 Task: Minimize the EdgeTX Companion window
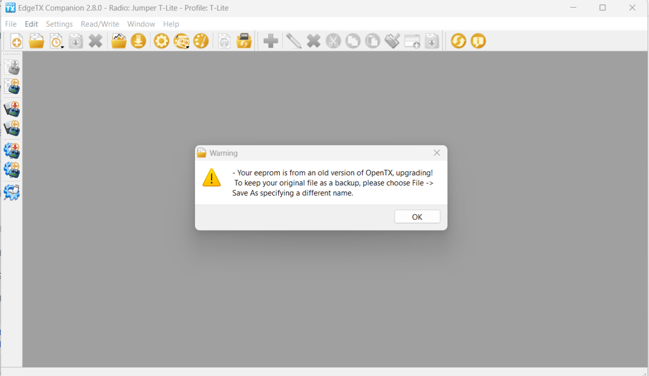point(573,8)
